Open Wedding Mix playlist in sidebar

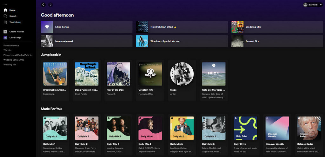point(10,64)
